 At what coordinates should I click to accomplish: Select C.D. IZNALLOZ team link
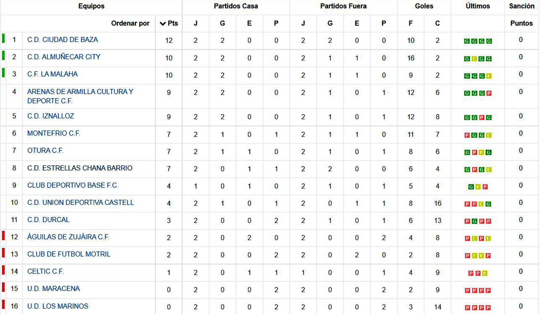pyautogui.click(x=50, y=116)
